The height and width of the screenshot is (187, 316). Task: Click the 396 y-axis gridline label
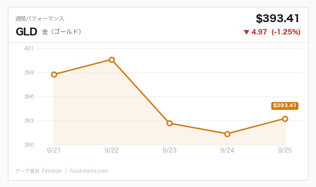click(29, 96)
